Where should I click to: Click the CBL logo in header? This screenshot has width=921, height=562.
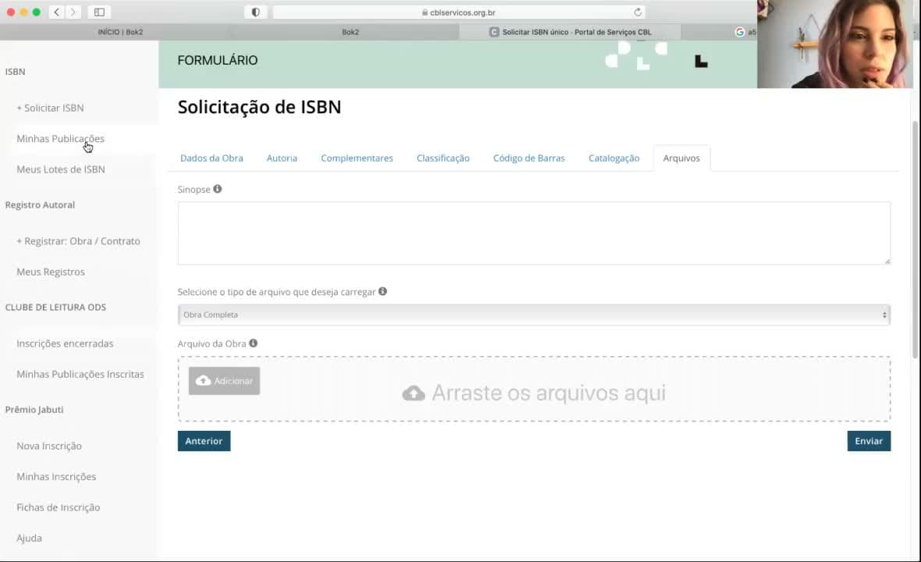pyautogui.click(x=701, y=61)
